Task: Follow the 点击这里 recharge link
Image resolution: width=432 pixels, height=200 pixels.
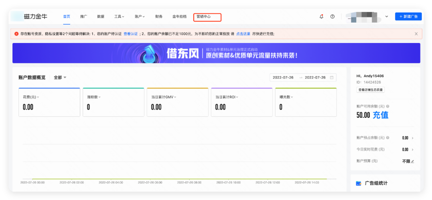Action: [x=243, y=34]
